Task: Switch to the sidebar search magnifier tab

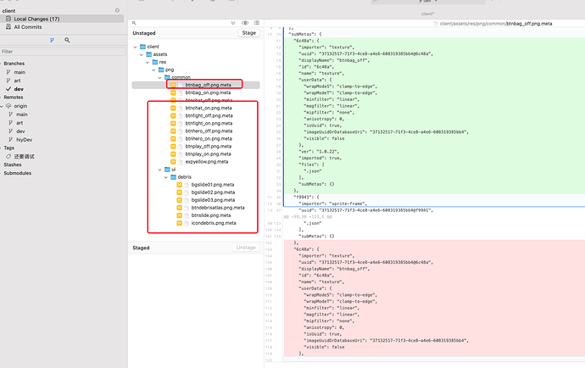Action: (x=67, y=40)
